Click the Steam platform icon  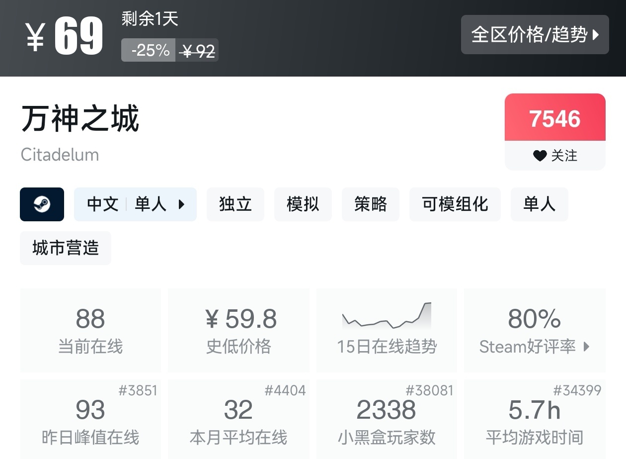click(42, 204)
